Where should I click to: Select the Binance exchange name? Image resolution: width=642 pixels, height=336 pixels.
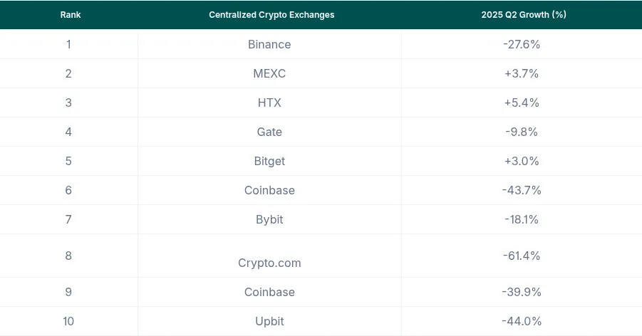[x=269, y=44]
